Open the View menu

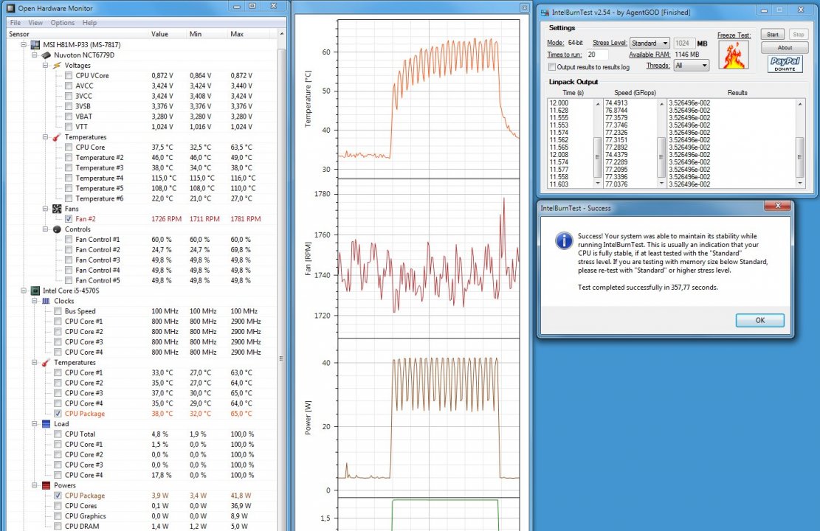point(35,23)
